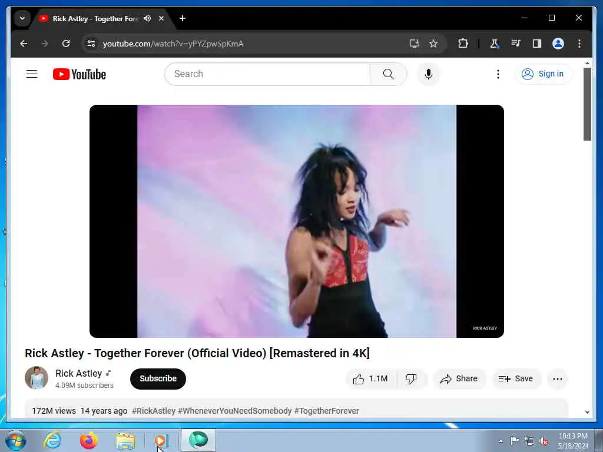
Task: View site information icon in address bar
Action: click(x=91, y=44)
